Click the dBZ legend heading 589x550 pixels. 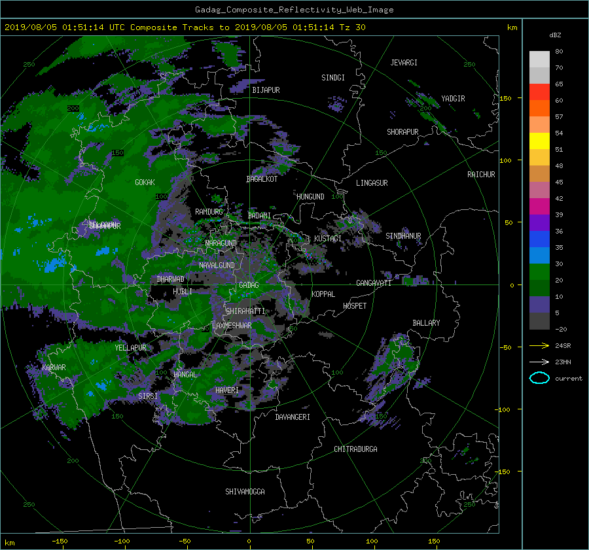click(555, 35)
